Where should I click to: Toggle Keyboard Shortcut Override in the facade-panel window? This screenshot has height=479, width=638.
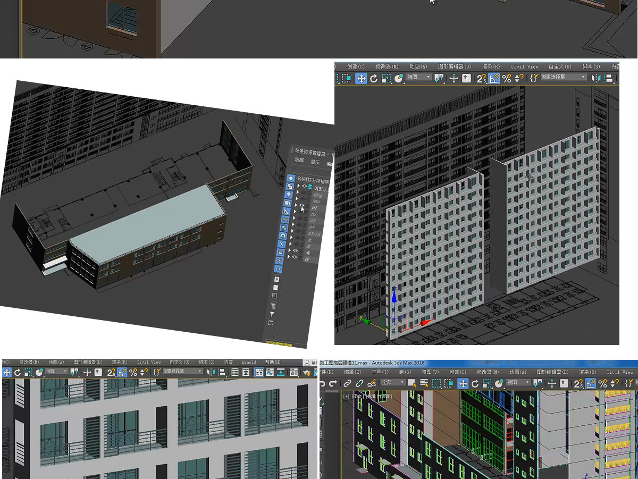click(x=466, y=78)
